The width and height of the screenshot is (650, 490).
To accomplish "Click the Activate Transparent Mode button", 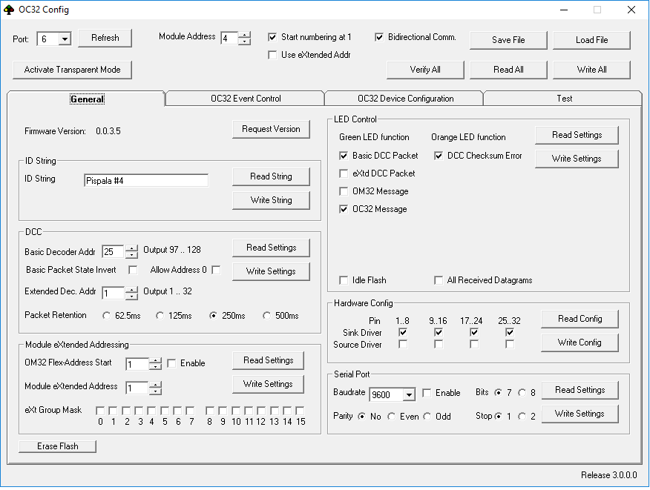I will [x=72, y=70].
